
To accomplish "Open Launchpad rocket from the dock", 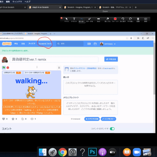I will click(x=53, y=152).
